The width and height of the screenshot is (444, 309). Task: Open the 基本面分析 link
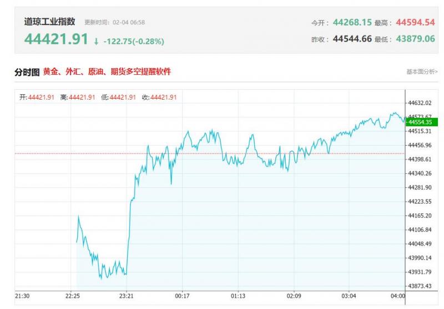point(421,72)
